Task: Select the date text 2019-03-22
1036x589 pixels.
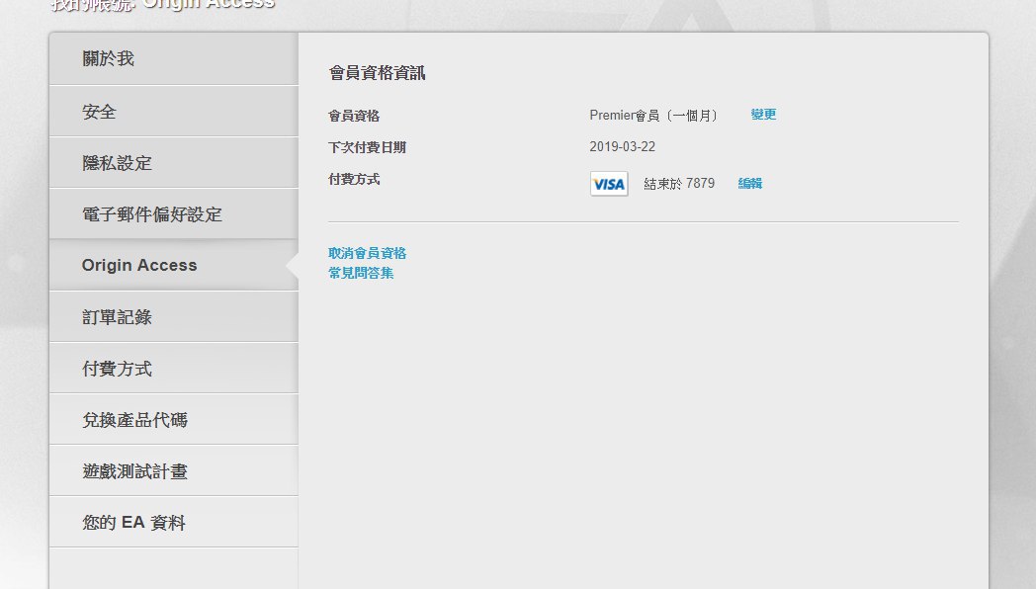Action: coord(623,146)
